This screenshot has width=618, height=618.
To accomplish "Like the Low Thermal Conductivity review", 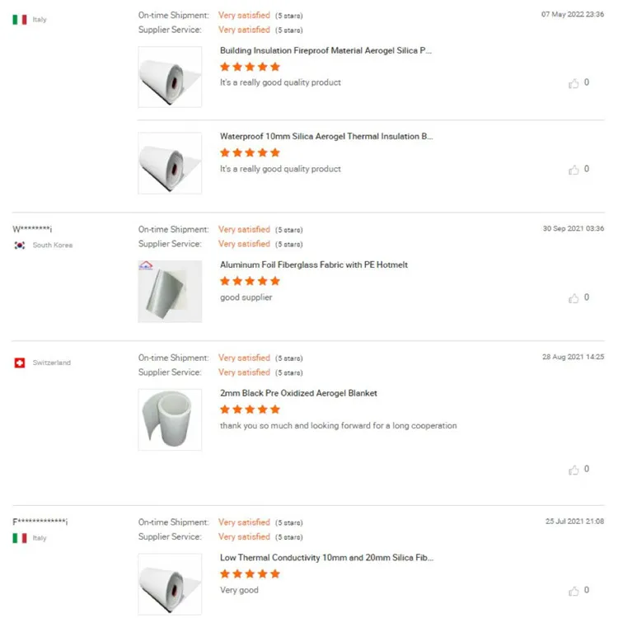I will click(574, 591).
